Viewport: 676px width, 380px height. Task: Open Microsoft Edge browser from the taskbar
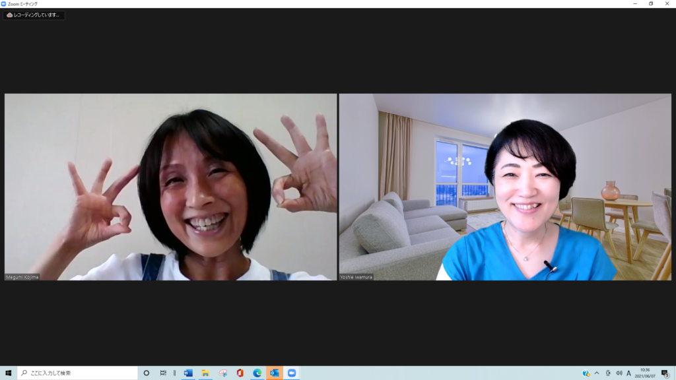tap(257, 373)
